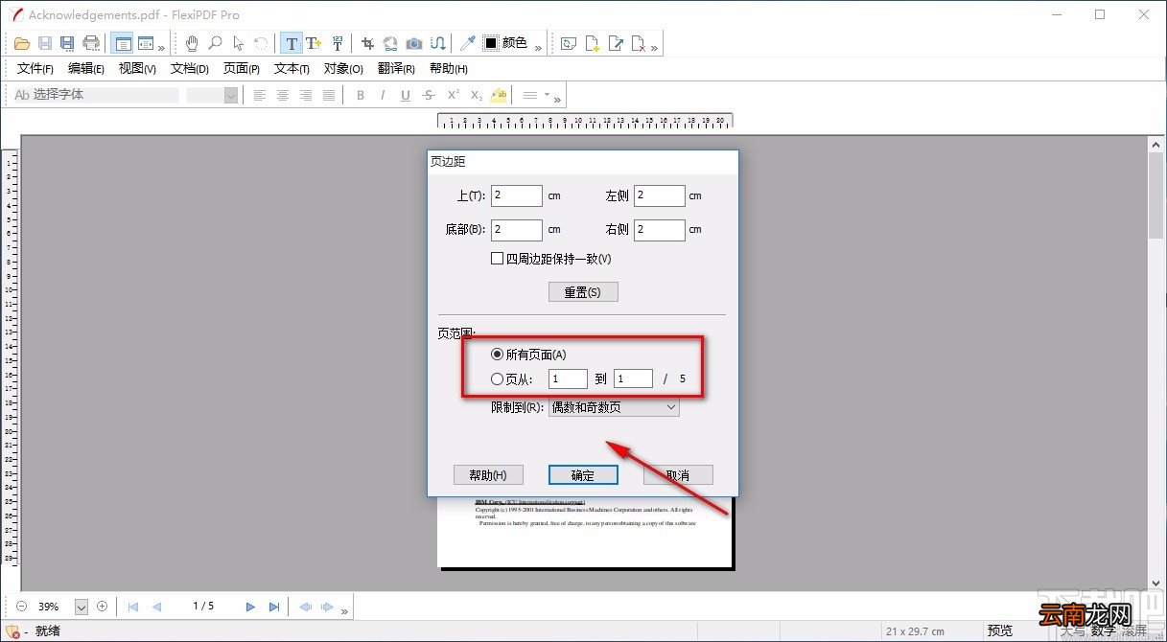Image resolution: width=1167 pixels, height=642 pixels.
Task: Click the 取消 cancel button
Action: coord(678,475)
